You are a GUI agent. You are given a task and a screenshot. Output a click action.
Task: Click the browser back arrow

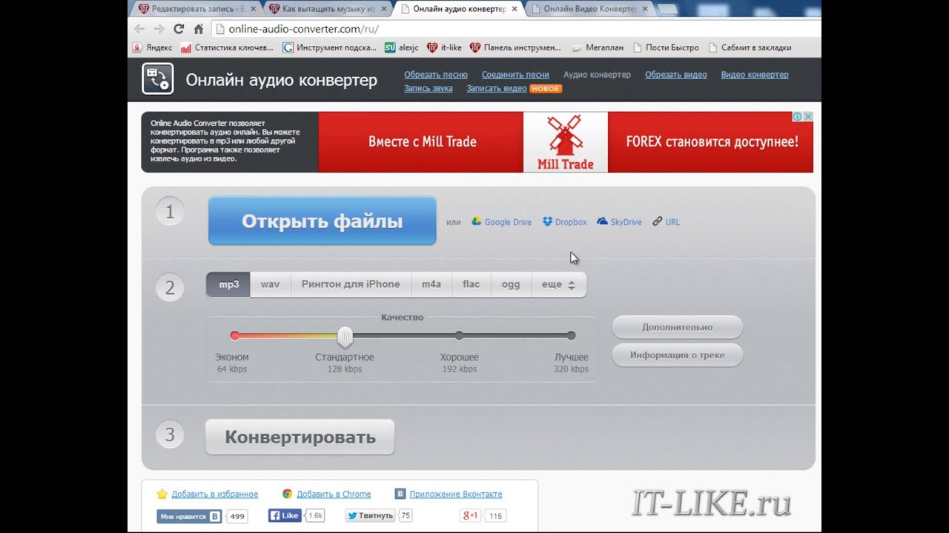pyautogui.click(x=139, y=29)
